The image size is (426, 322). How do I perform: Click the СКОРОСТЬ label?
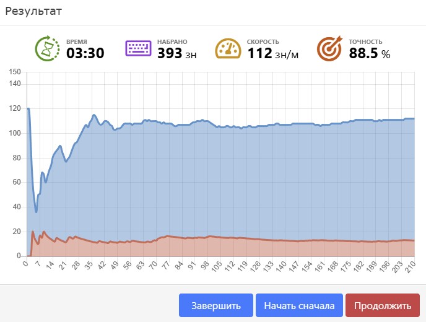pos(263,42)
